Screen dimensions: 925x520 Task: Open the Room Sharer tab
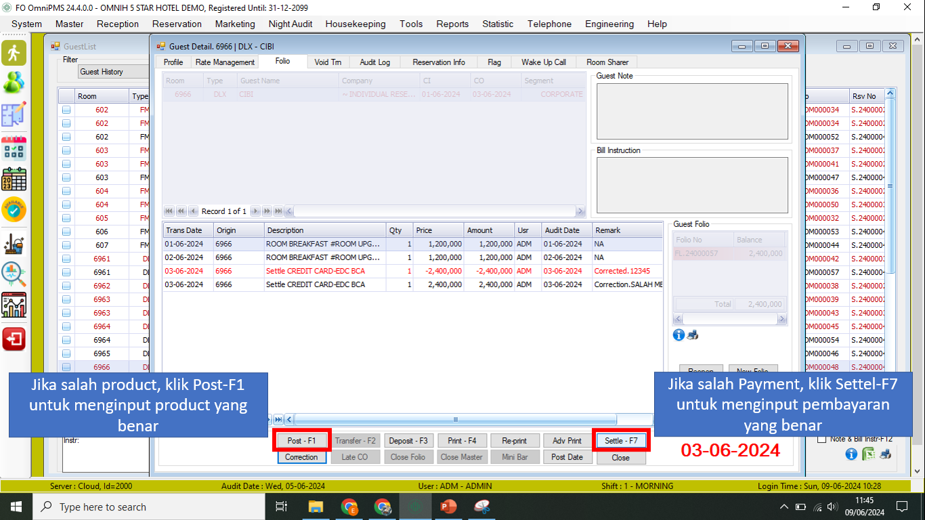click(x=607, y=62)
